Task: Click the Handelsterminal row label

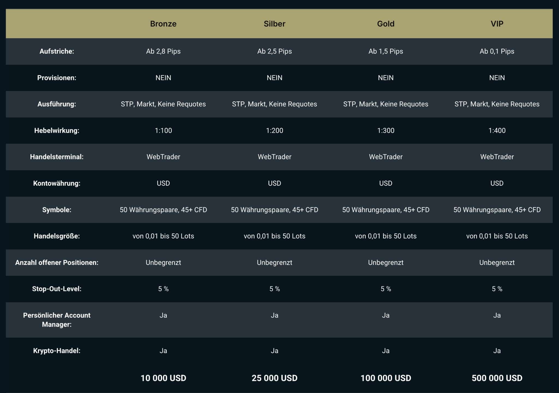Action: pos(57,157)
